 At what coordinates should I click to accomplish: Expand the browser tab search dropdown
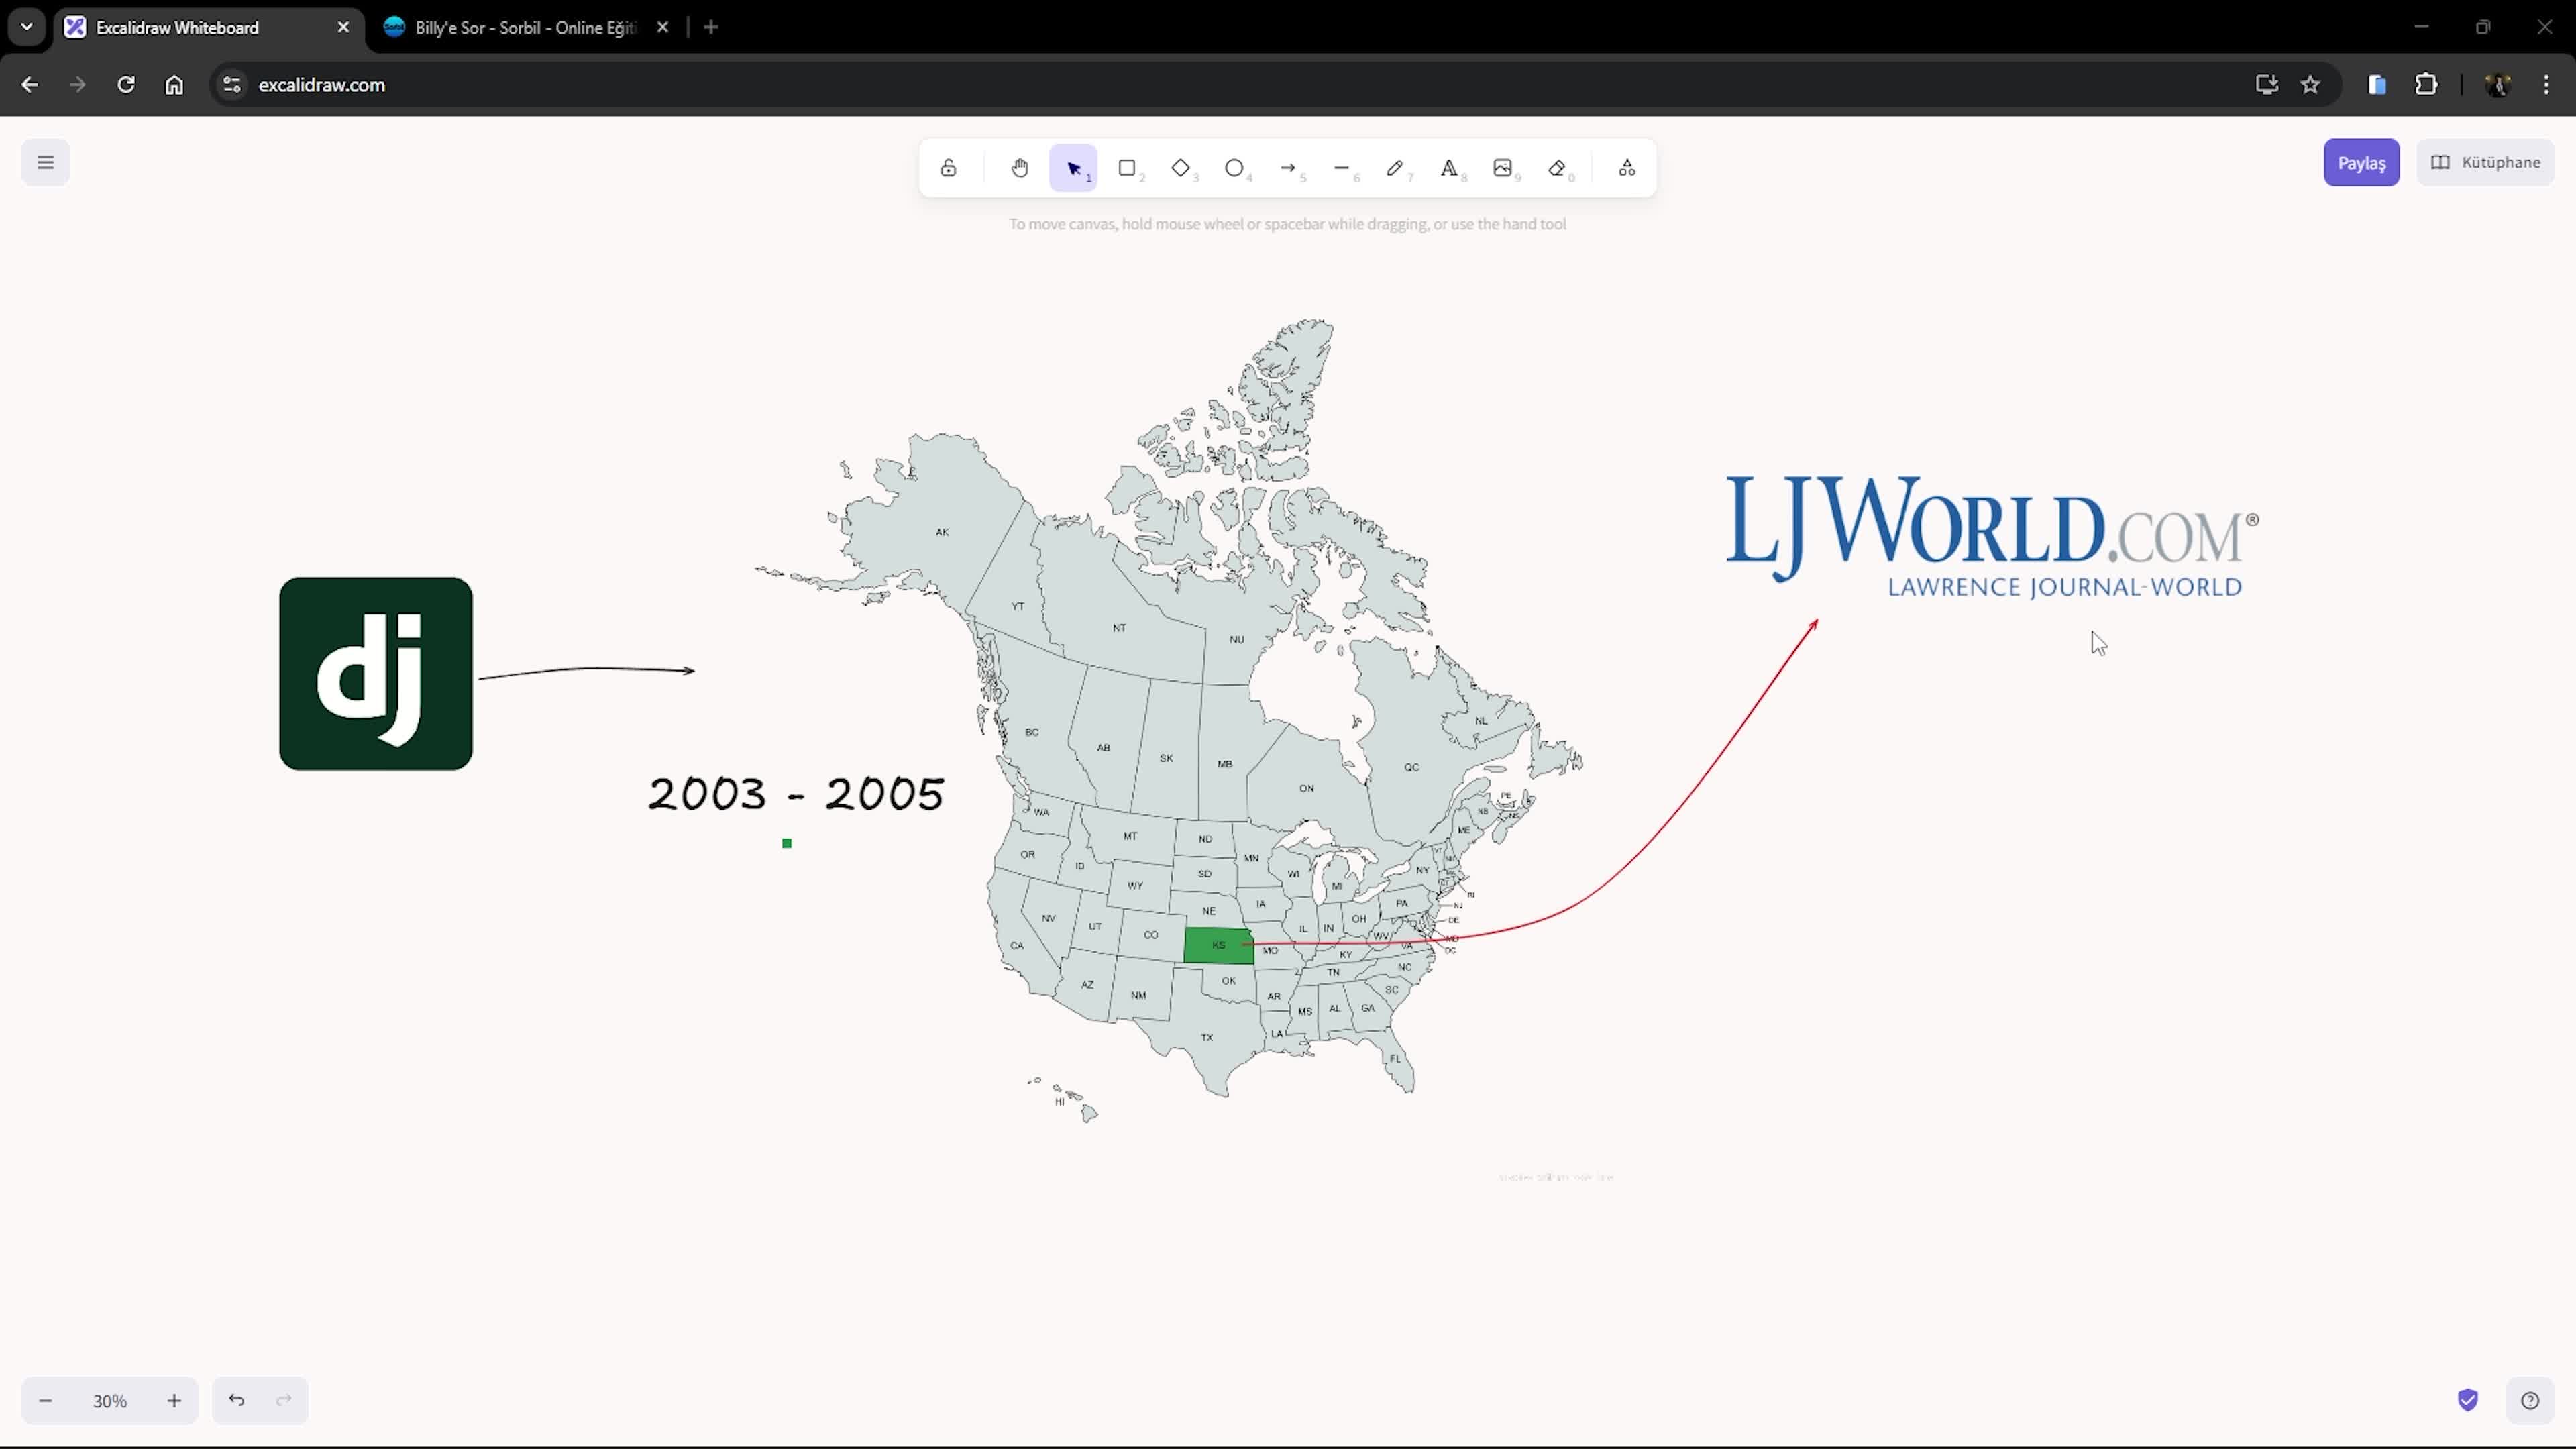(27, 27)
